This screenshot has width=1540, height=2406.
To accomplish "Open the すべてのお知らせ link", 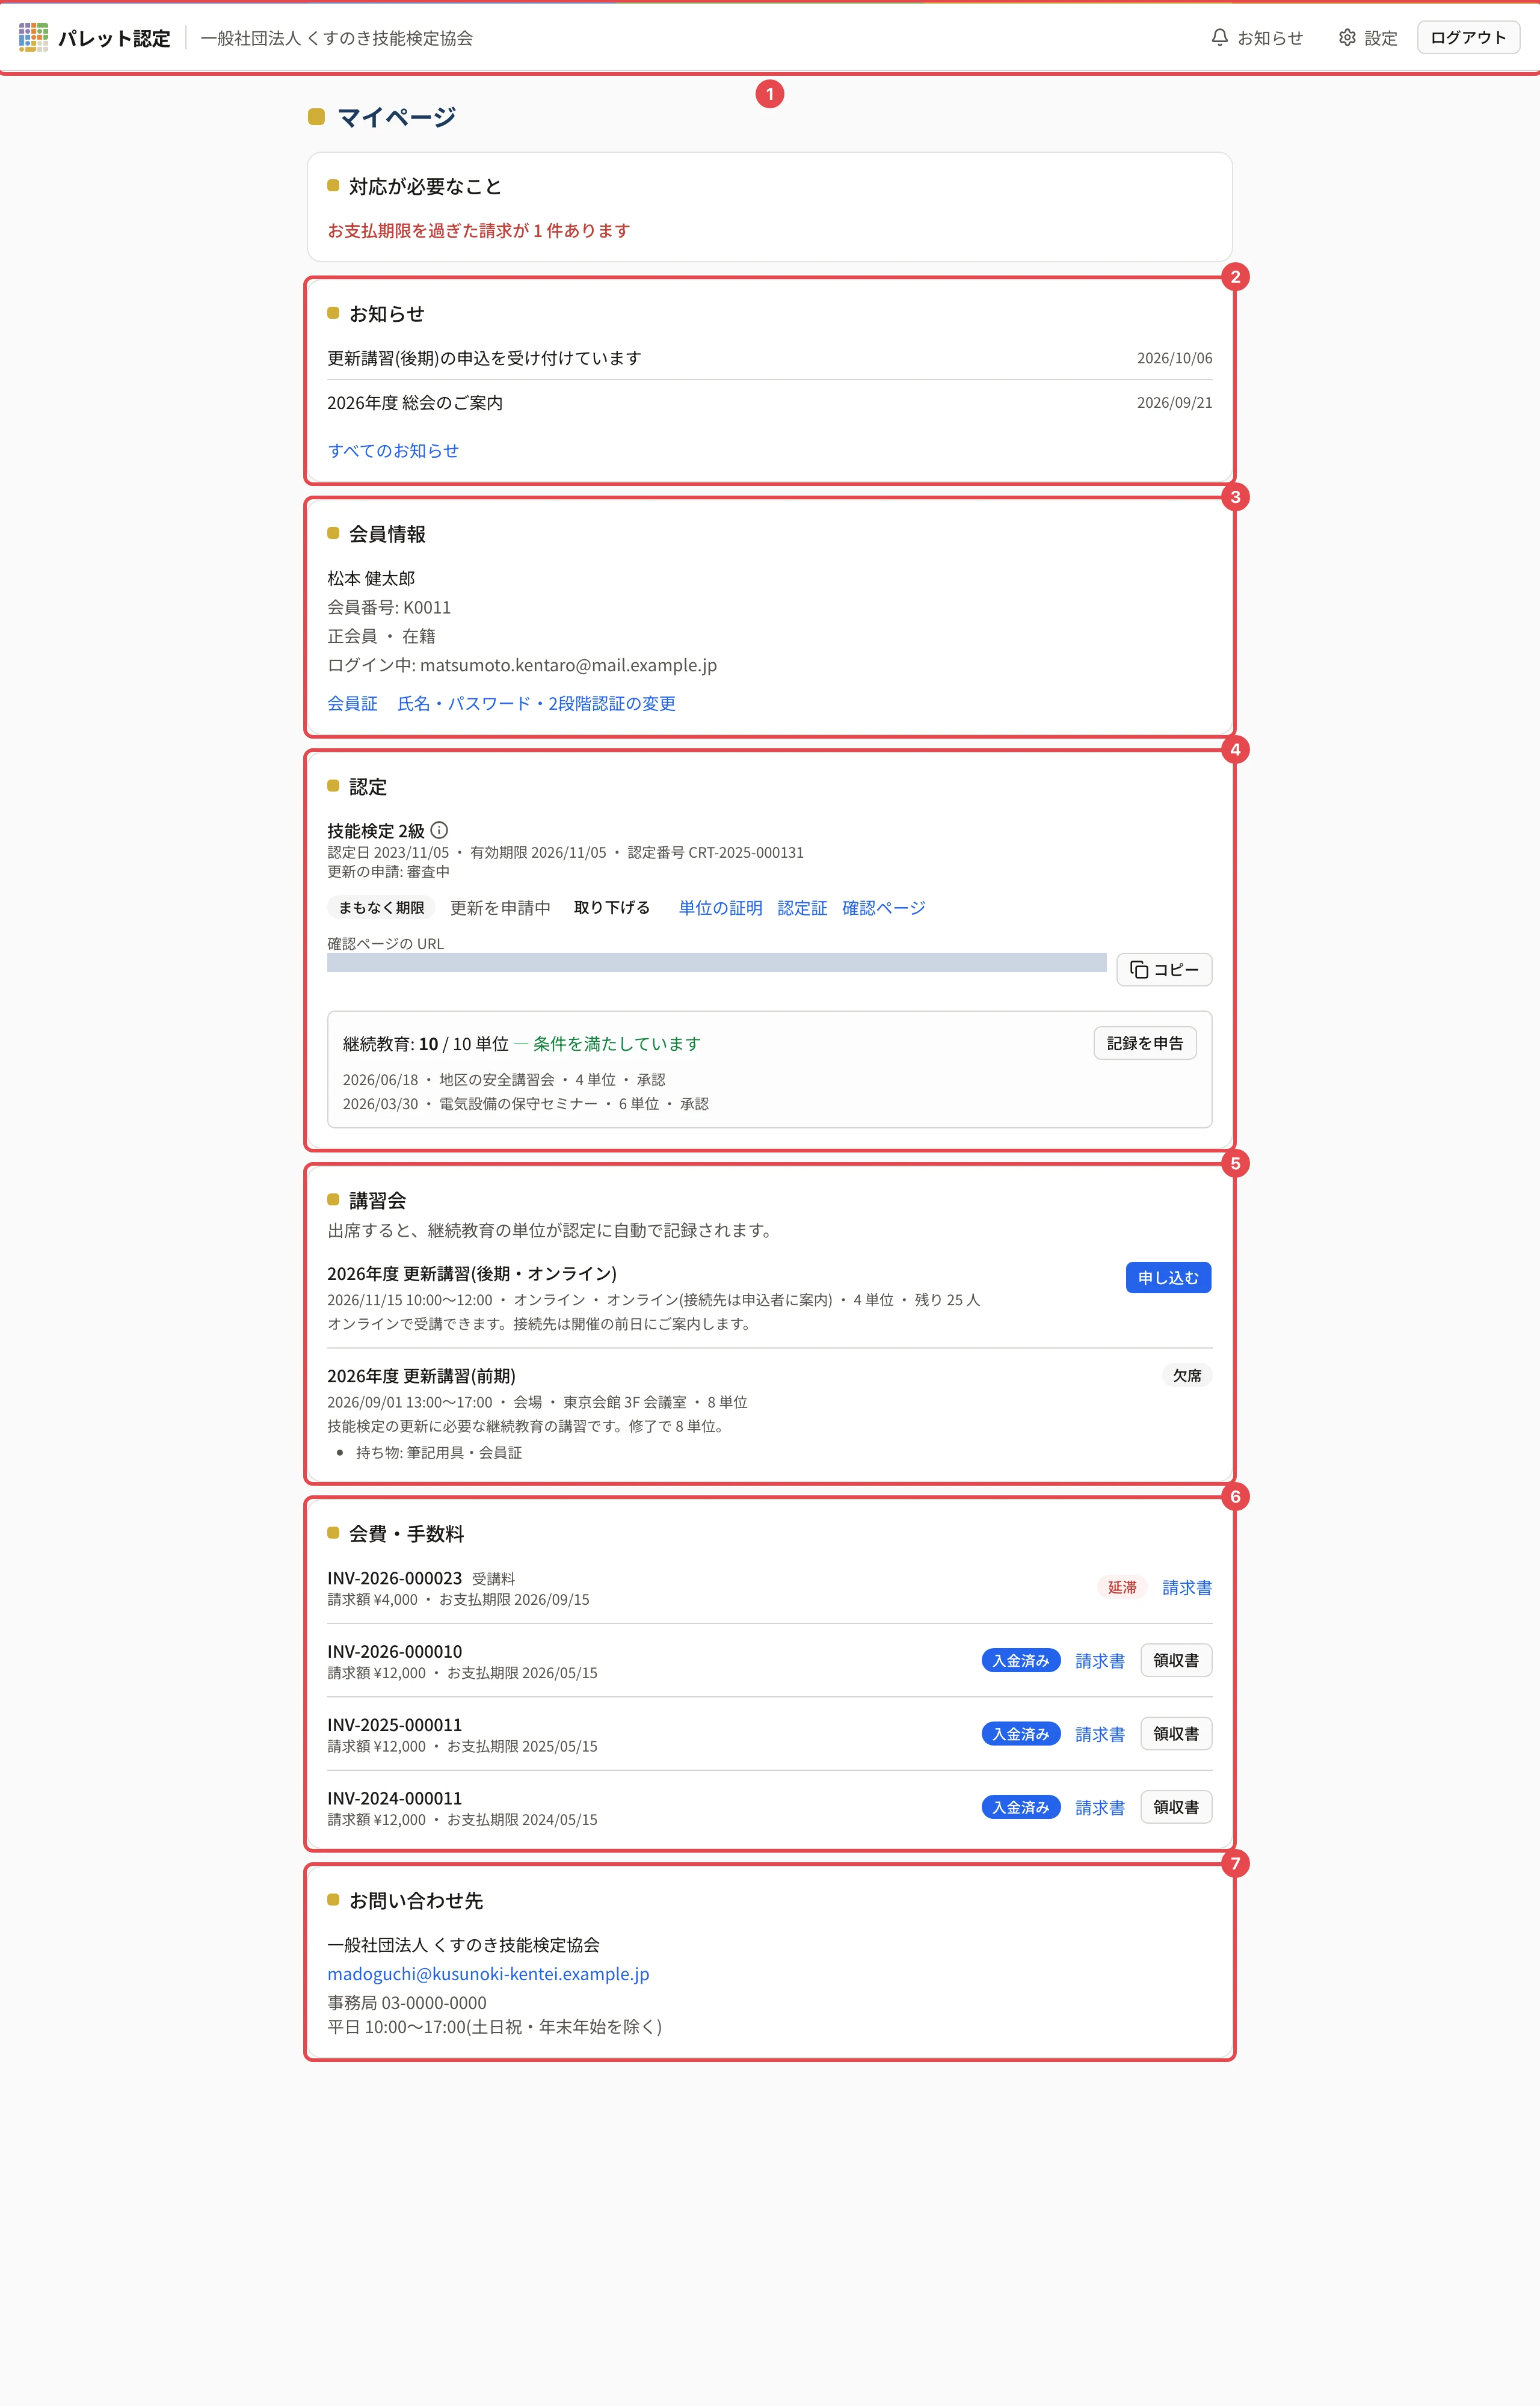I will pos(393,451).
